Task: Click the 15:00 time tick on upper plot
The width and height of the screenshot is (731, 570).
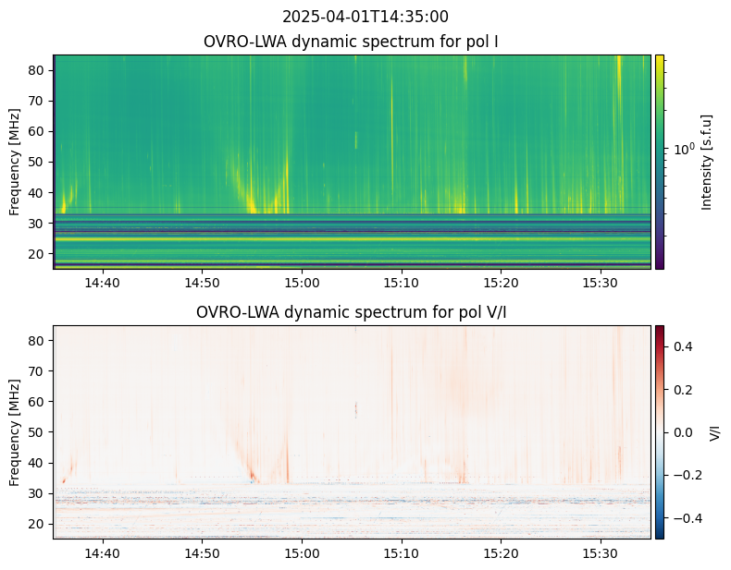Action: pyautogui.click(x=302, y=283)
